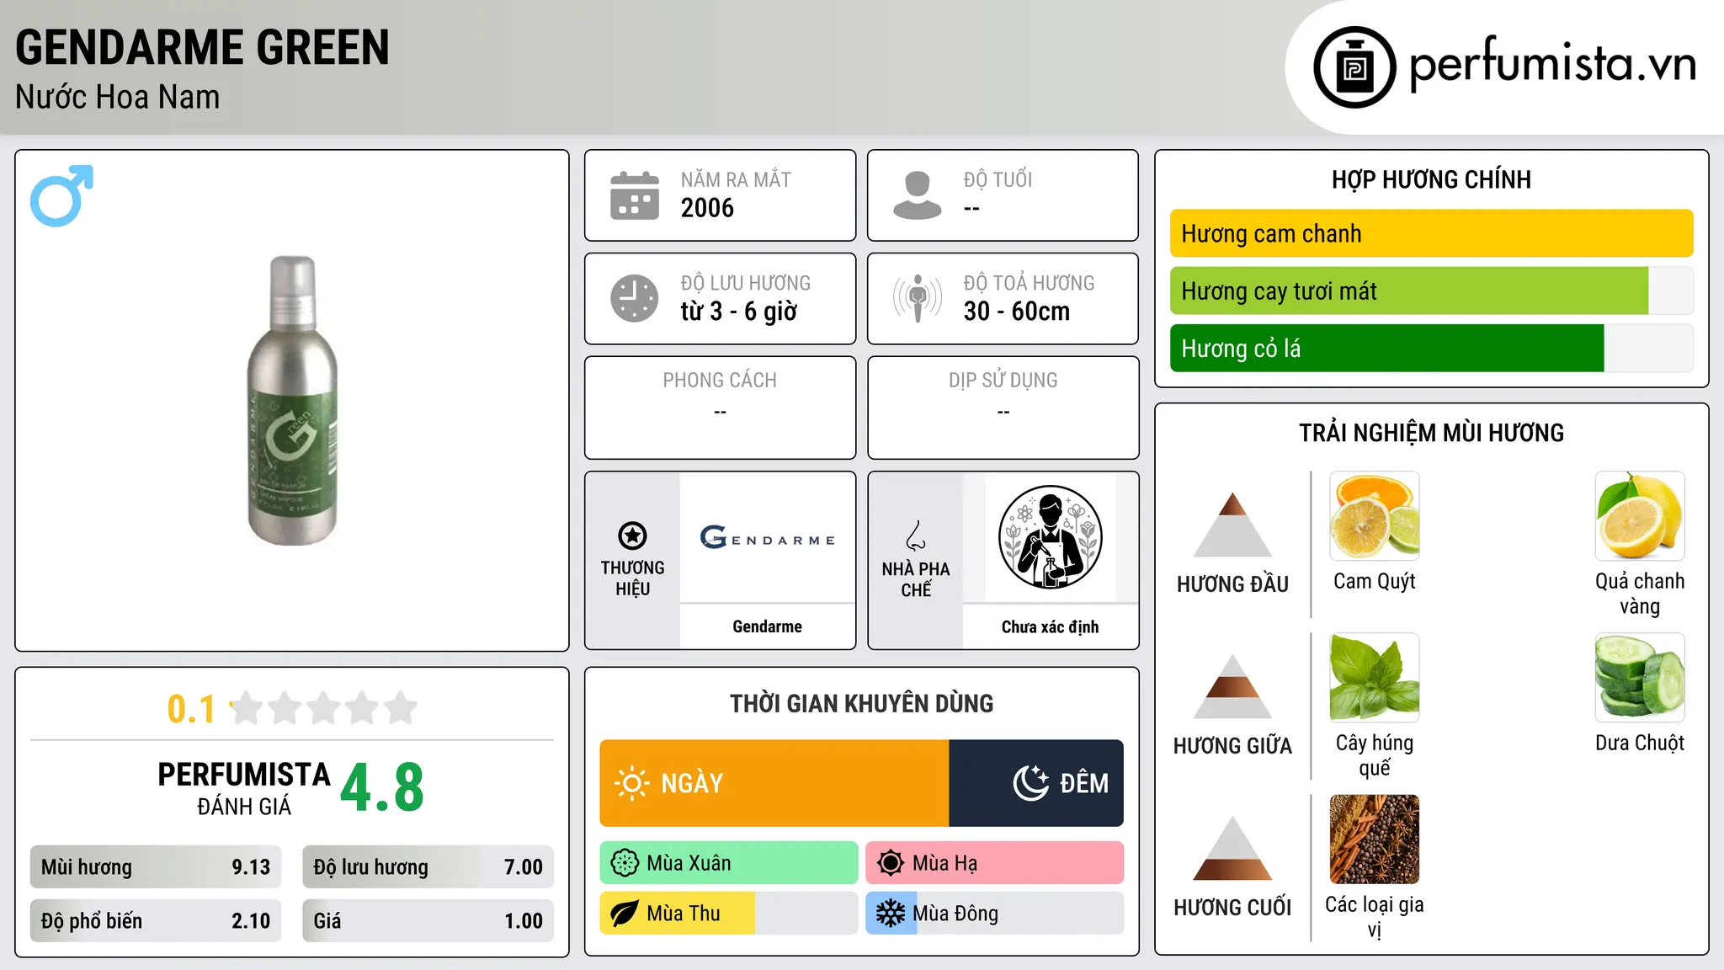The width and height of the screenshot is (1724, 970).
Task: Click the Hương cay tươi mát bar
Action: pos(1431,290)
